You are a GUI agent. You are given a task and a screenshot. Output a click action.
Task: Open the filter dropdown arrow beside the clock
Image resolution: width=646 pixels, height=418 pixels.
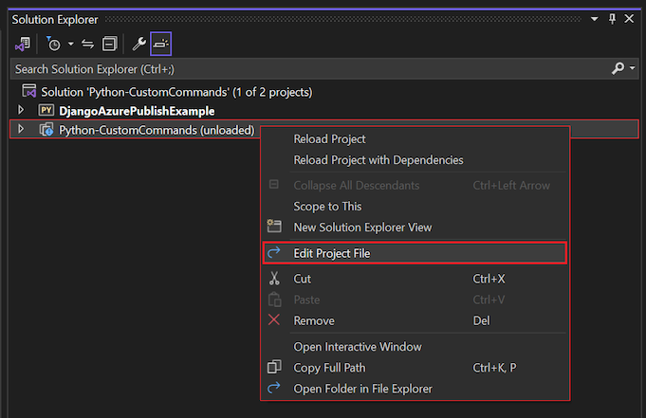[x=71, y=44]
